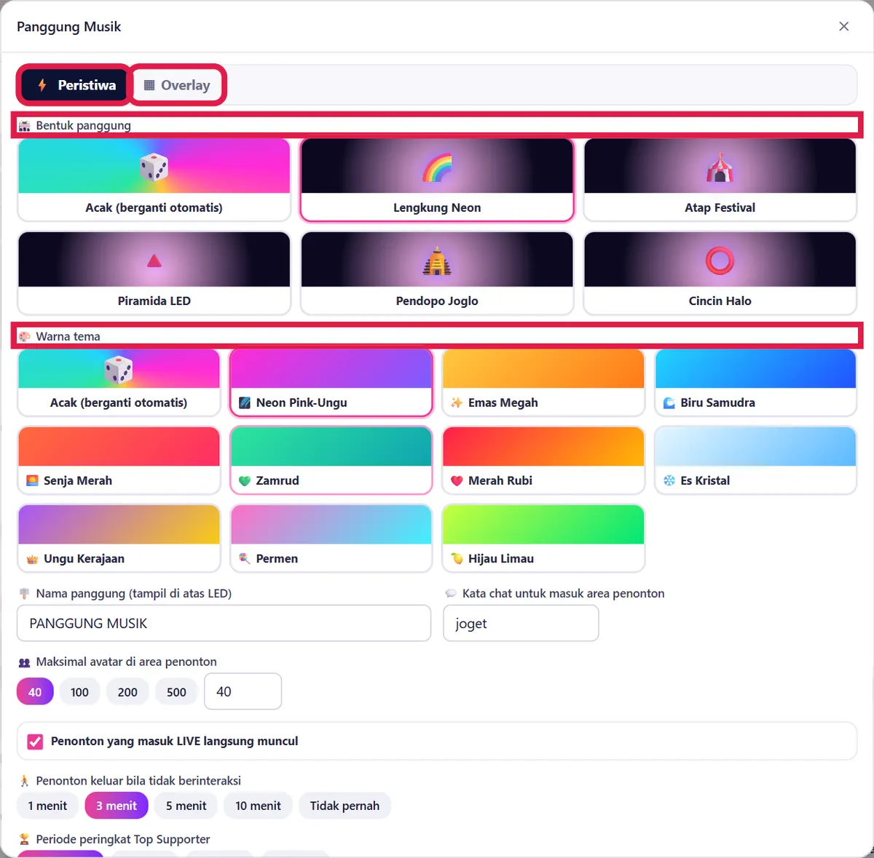The height and width of the screenshot is (858, 874).
Task: Click the Zamrud green heart icon
Action: tap(245, 480)
